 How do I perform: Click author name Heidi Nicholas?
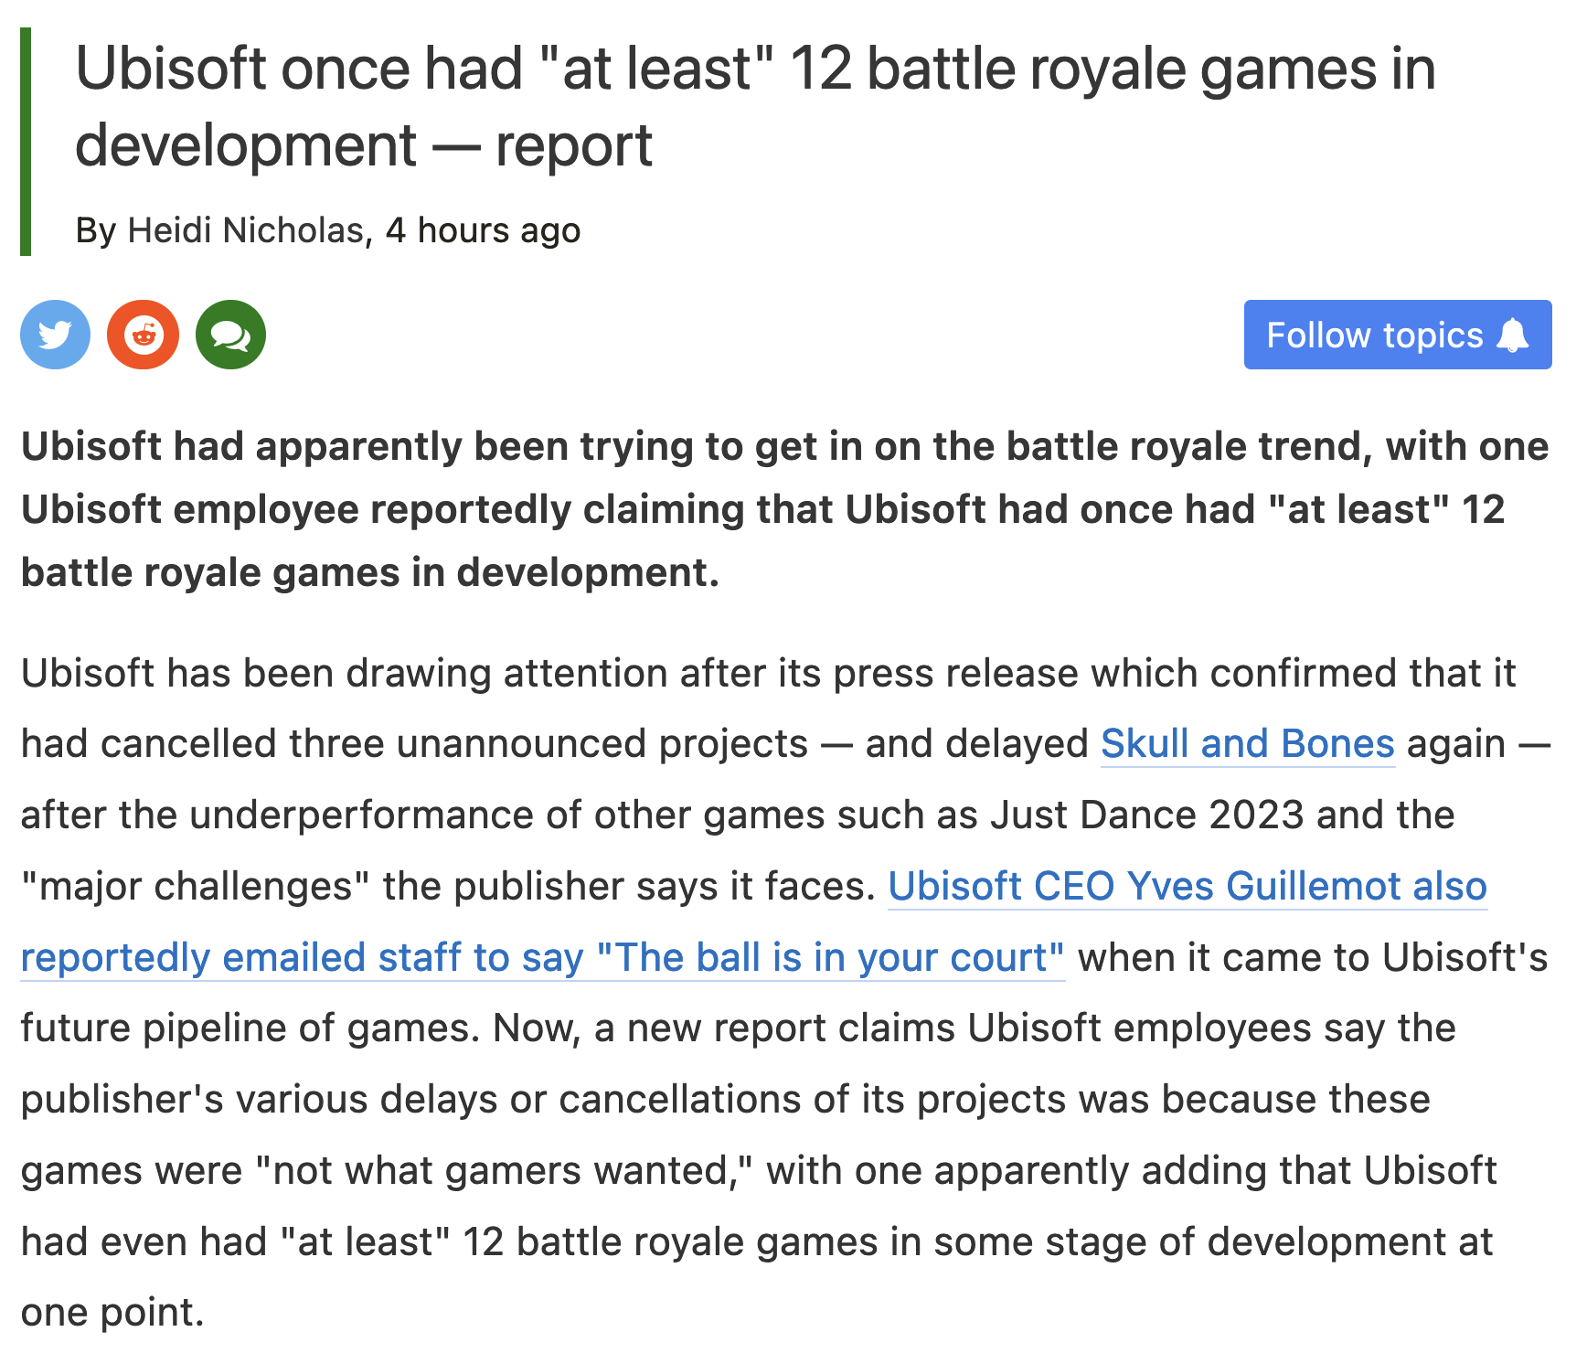point(246,230)
